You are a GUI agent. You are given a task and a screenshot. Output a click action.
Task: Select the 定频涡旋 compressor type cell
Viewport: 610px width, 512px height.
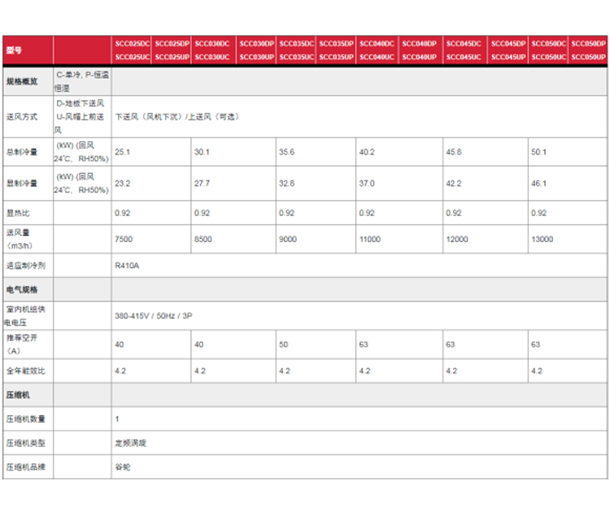tap(131, 443)
